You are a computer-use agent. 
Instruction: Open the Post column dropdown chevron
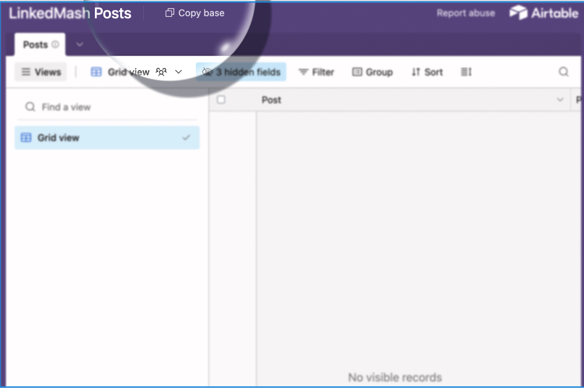click(x=560, y=100)
